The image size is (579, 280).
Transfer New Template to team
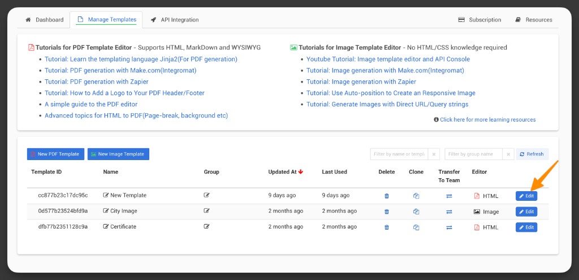point(449,196)
